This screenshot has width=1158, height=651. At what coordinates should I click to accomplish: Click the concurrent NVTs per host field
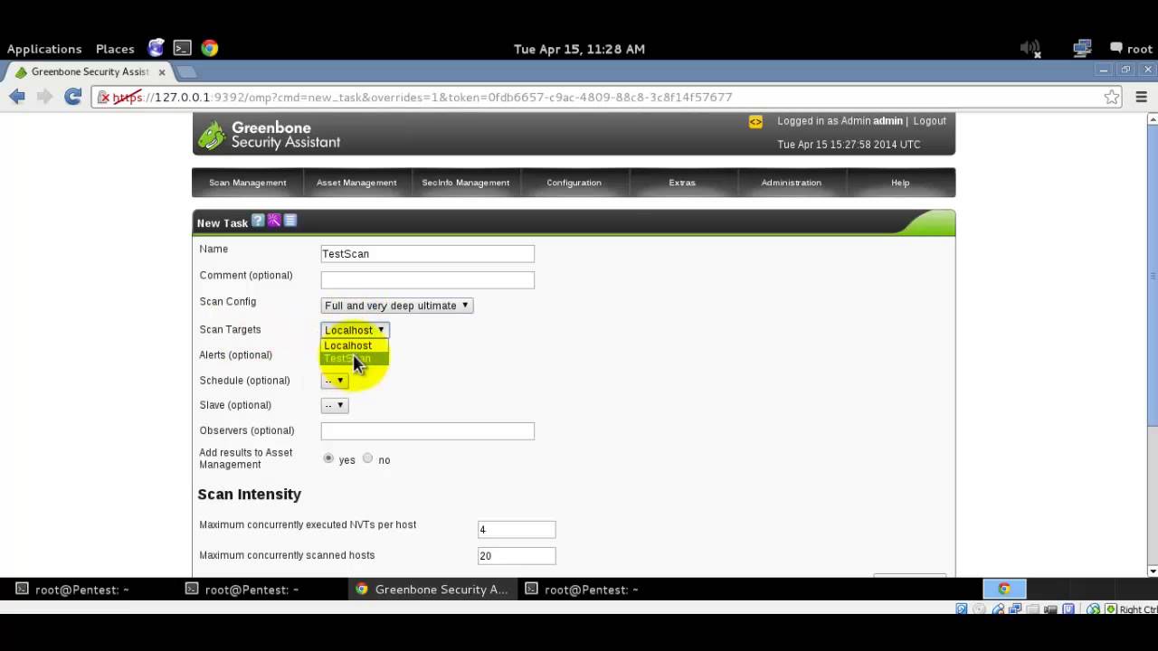[516, 530]
